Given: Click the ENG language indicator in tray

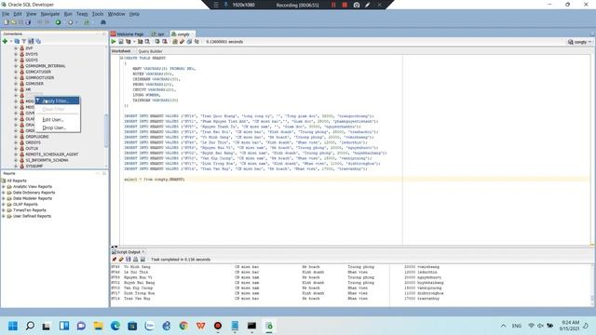Looking at the screenshot, I should tap(517, 326).
